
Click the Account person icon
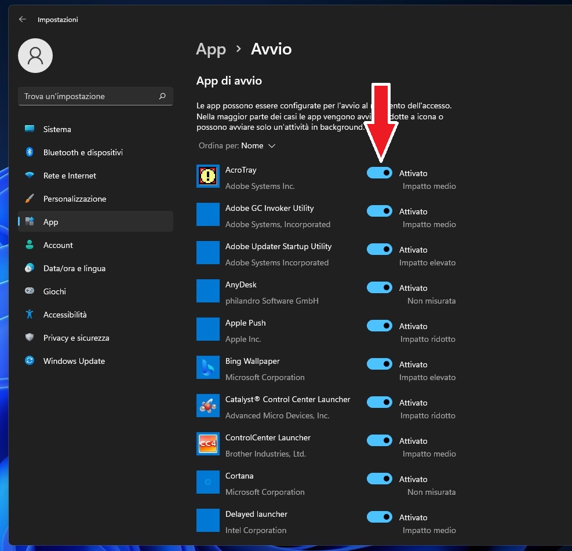pyautogui.click(x=30, y=245)
